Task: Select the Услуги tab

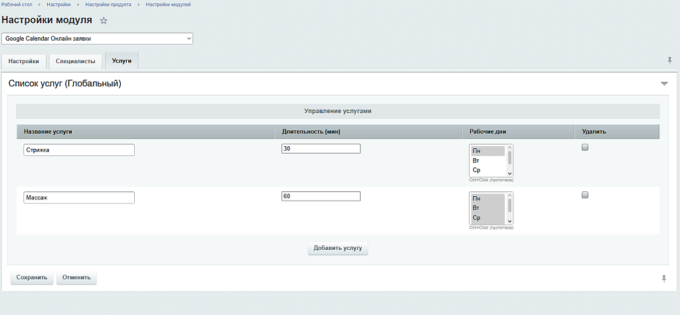Action: point(122,61)
